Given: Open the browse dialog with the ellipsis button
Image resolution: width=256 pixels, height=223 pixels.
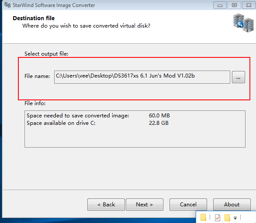Looking at the screenshot, I should (239, 77).
